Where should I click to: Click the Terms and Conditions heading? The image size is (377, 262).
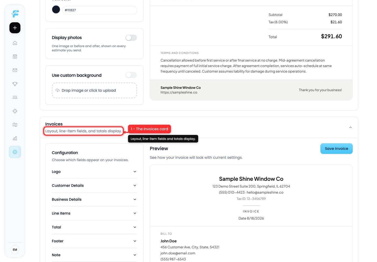180,53
